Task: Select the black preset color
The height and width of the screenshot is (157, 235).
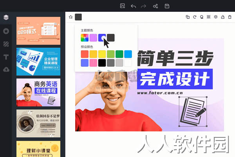Action: pos(102,63)
